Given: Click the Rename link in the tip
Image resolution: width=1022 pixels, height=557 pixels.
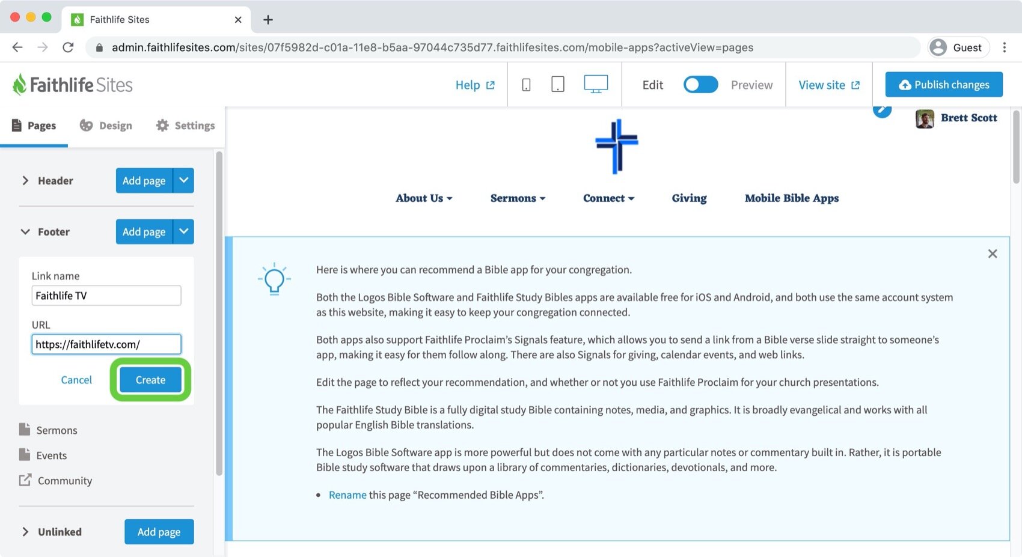Looking at the screenshot, I should pyautogui.click(x=347, y=495).
